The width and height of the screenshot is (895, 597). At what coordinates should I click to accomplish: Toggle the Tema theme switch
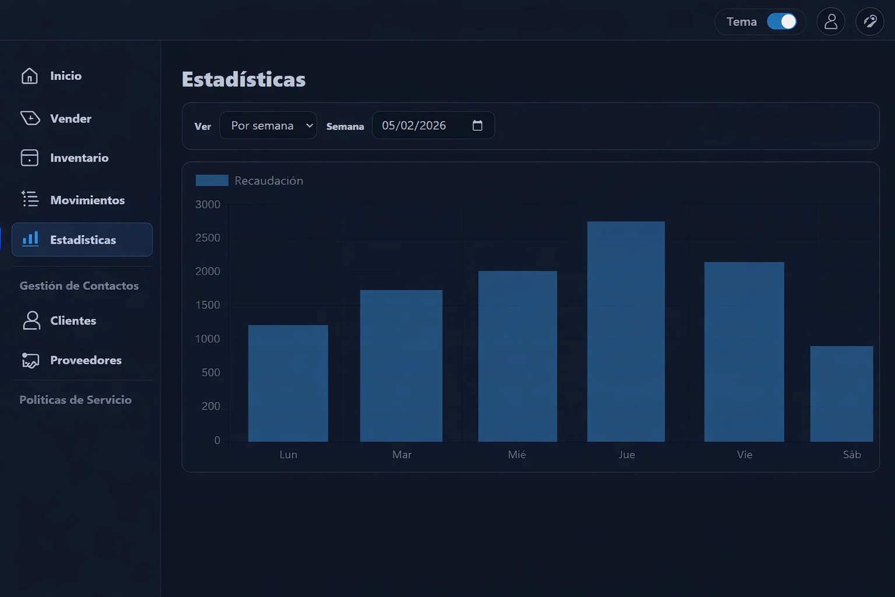click(x=781, y=22)
